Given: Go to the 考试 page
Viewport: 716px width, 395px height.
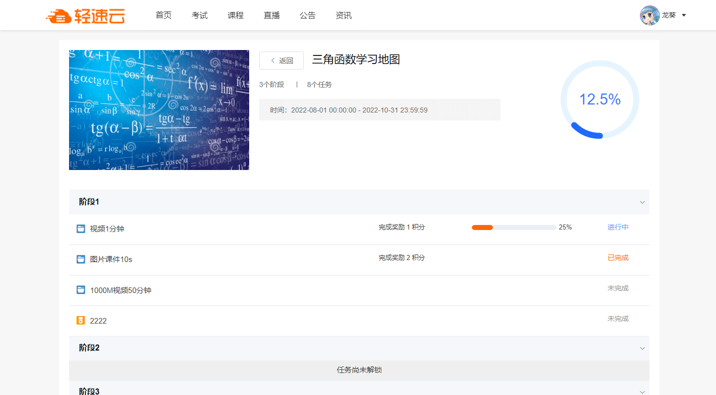Looking at the screenshot, I should tap(200, 15).
